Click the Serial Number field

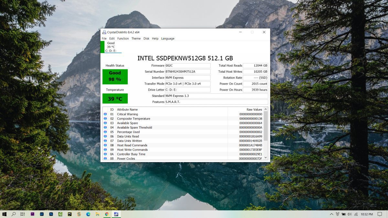point(188,72)
